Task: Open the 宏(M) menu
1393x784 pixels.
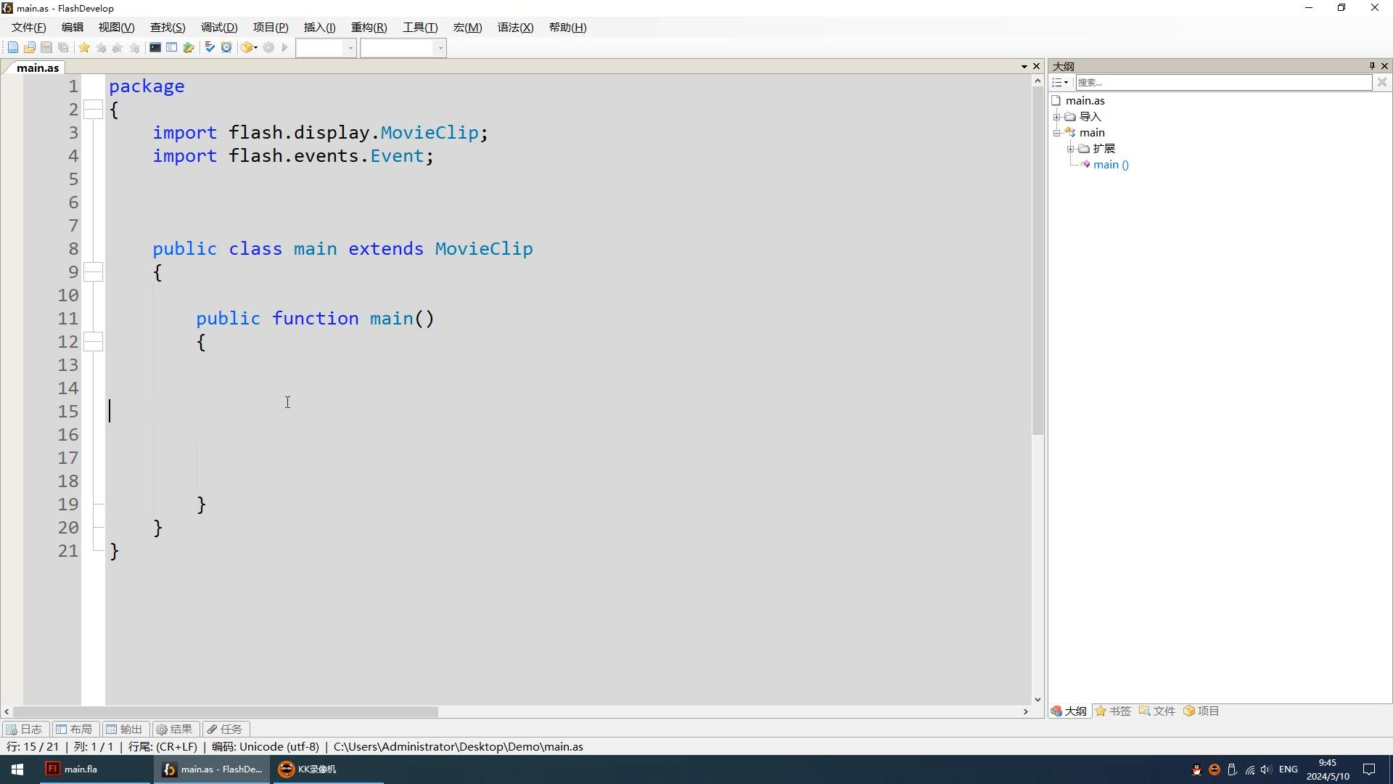Action: tap(468, 28)
